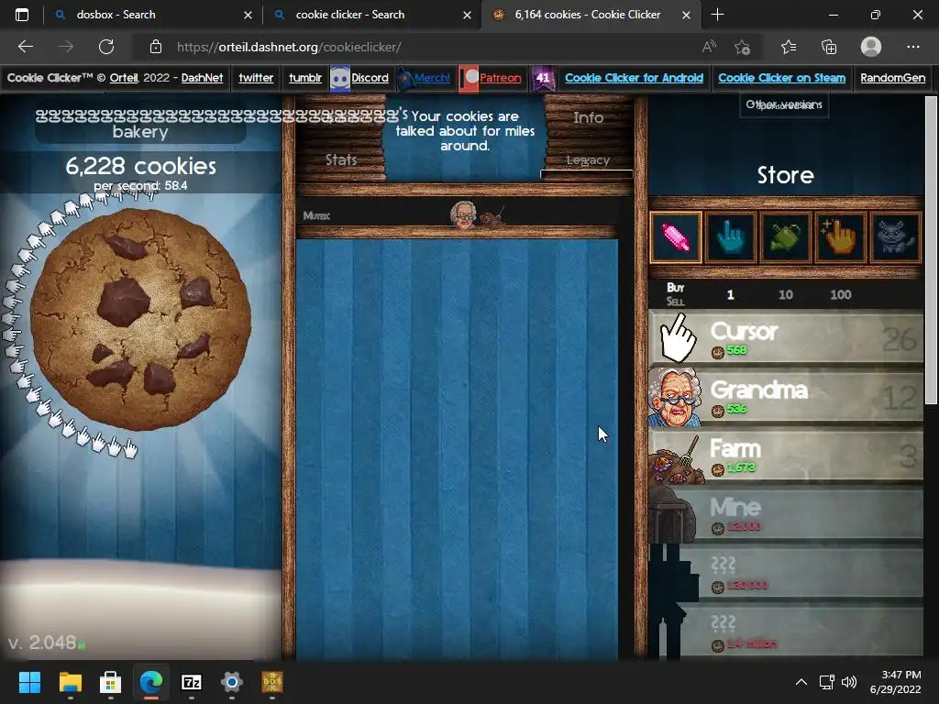
Task: Open the Windows Start menu
Action: pyautogui.click(x=29, y=682)
